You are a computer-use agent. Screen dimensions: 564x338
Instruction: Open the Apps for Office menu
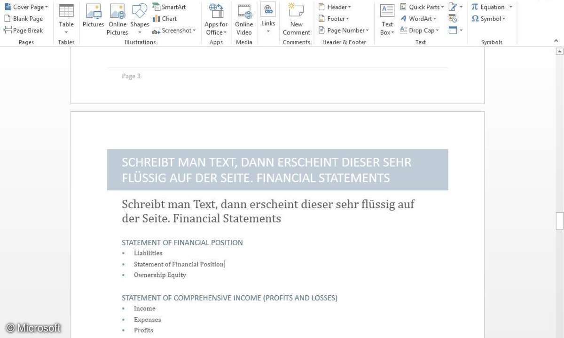tap(216, 19)
